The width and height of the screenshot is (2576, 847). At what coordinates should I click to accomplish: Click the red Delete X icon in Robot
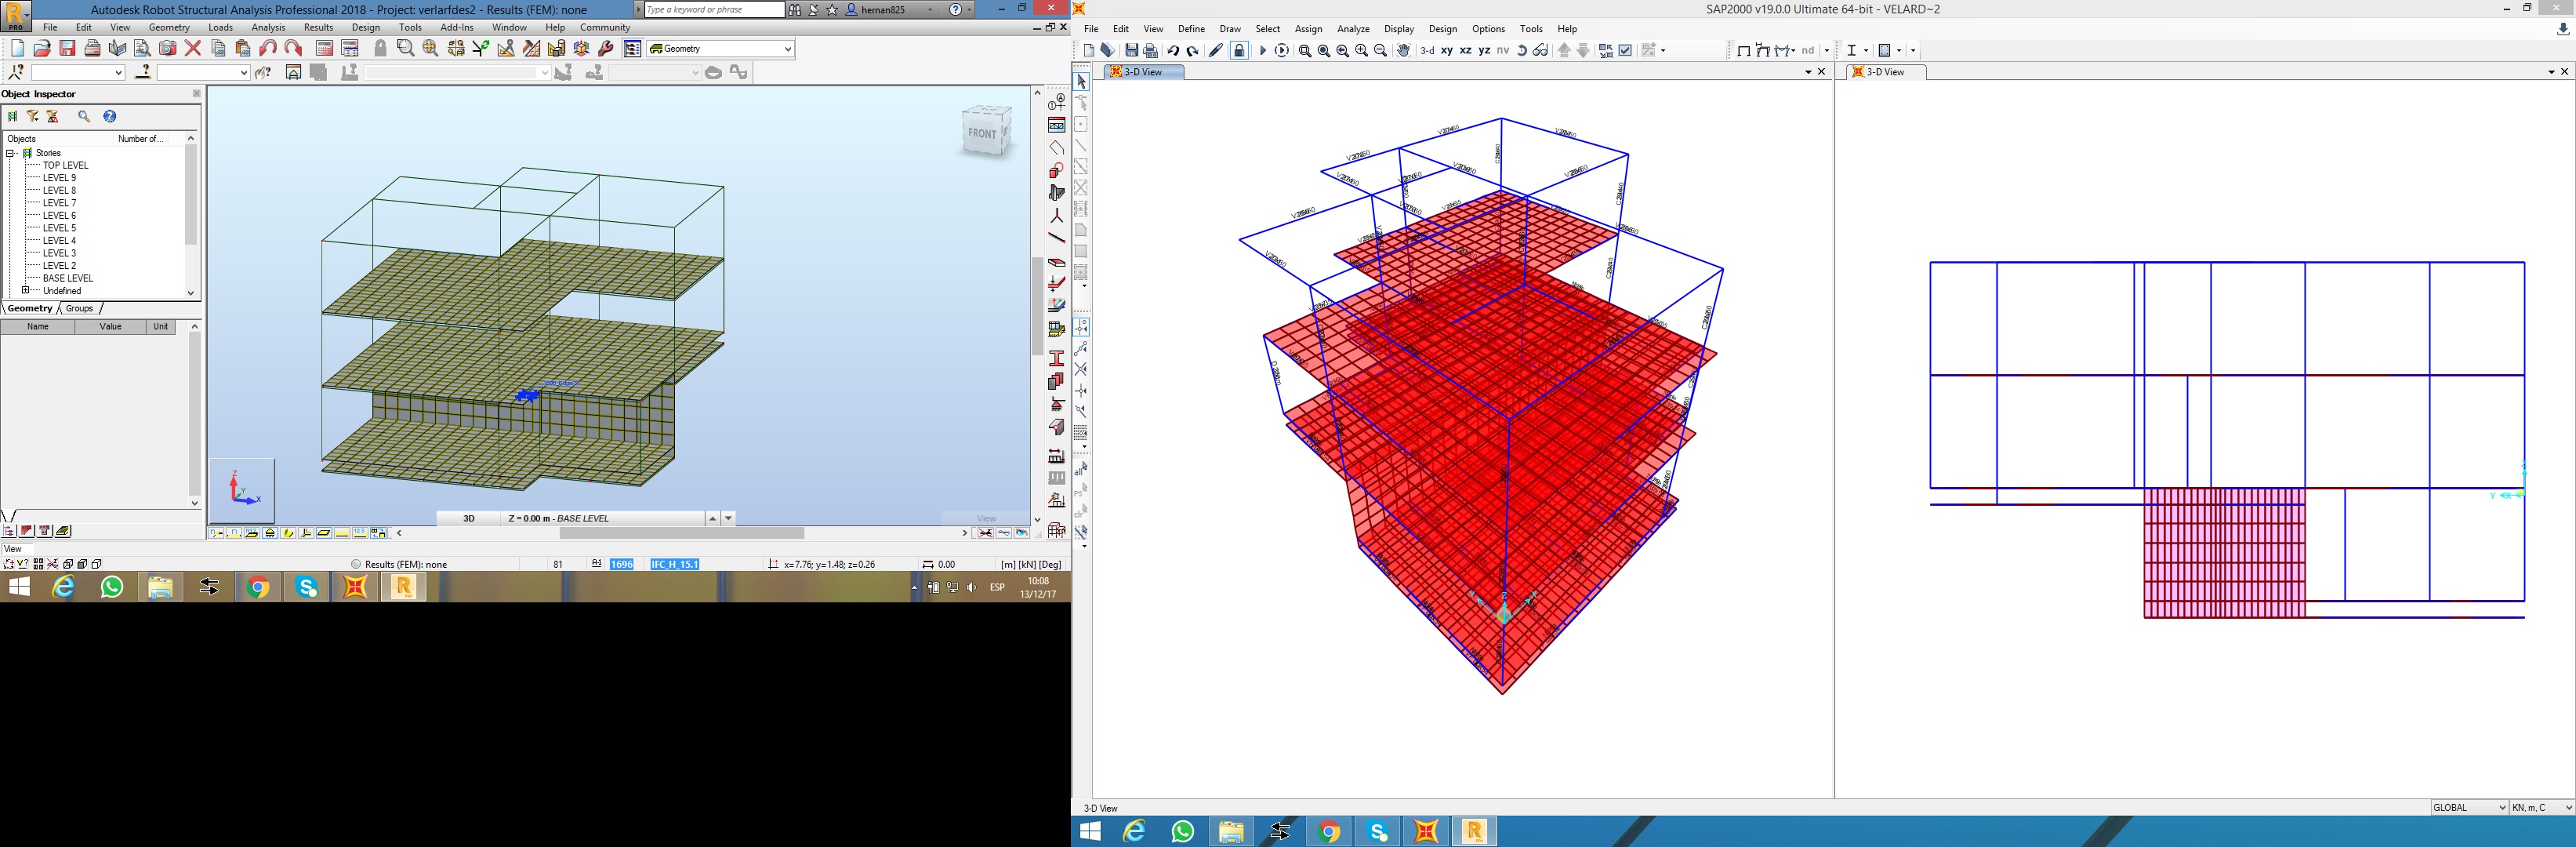coord(193,49)
